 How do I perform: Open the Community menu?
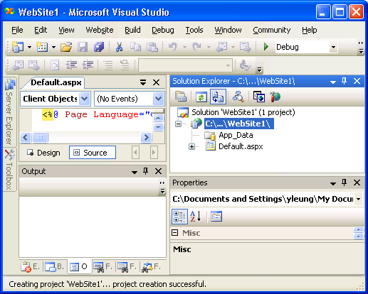pyautogui.click(x=272, y=30)
